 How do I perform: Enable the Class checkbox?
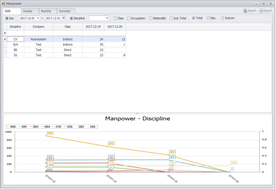coord(115,18)
